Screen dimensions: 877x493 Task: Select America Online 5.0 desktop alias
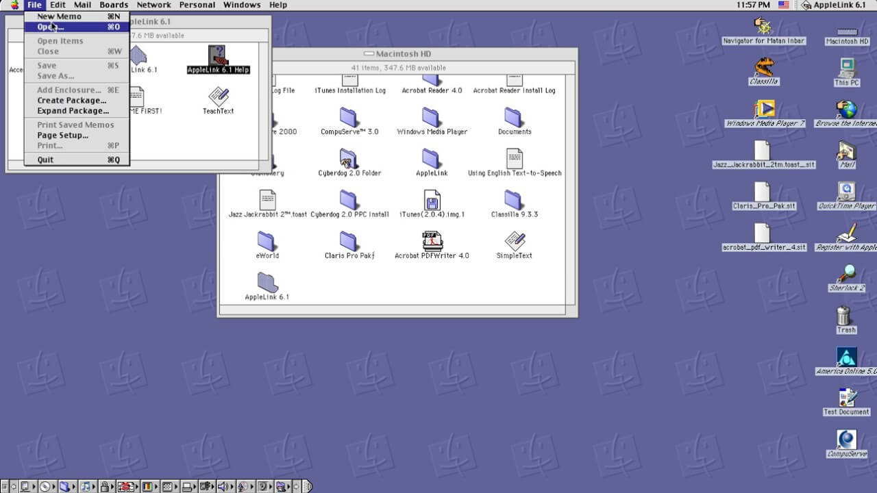click(847, 361)
